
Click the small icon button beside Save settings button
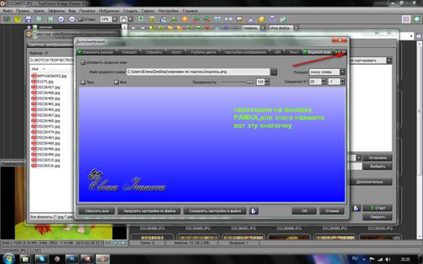click(x=254, y=211)
